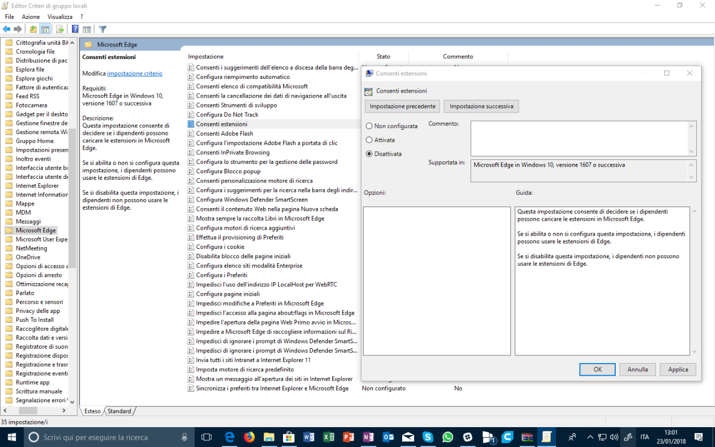Click the Task View taskbar icon
Viewport: 715px width, 447px height.
(206, 437)
